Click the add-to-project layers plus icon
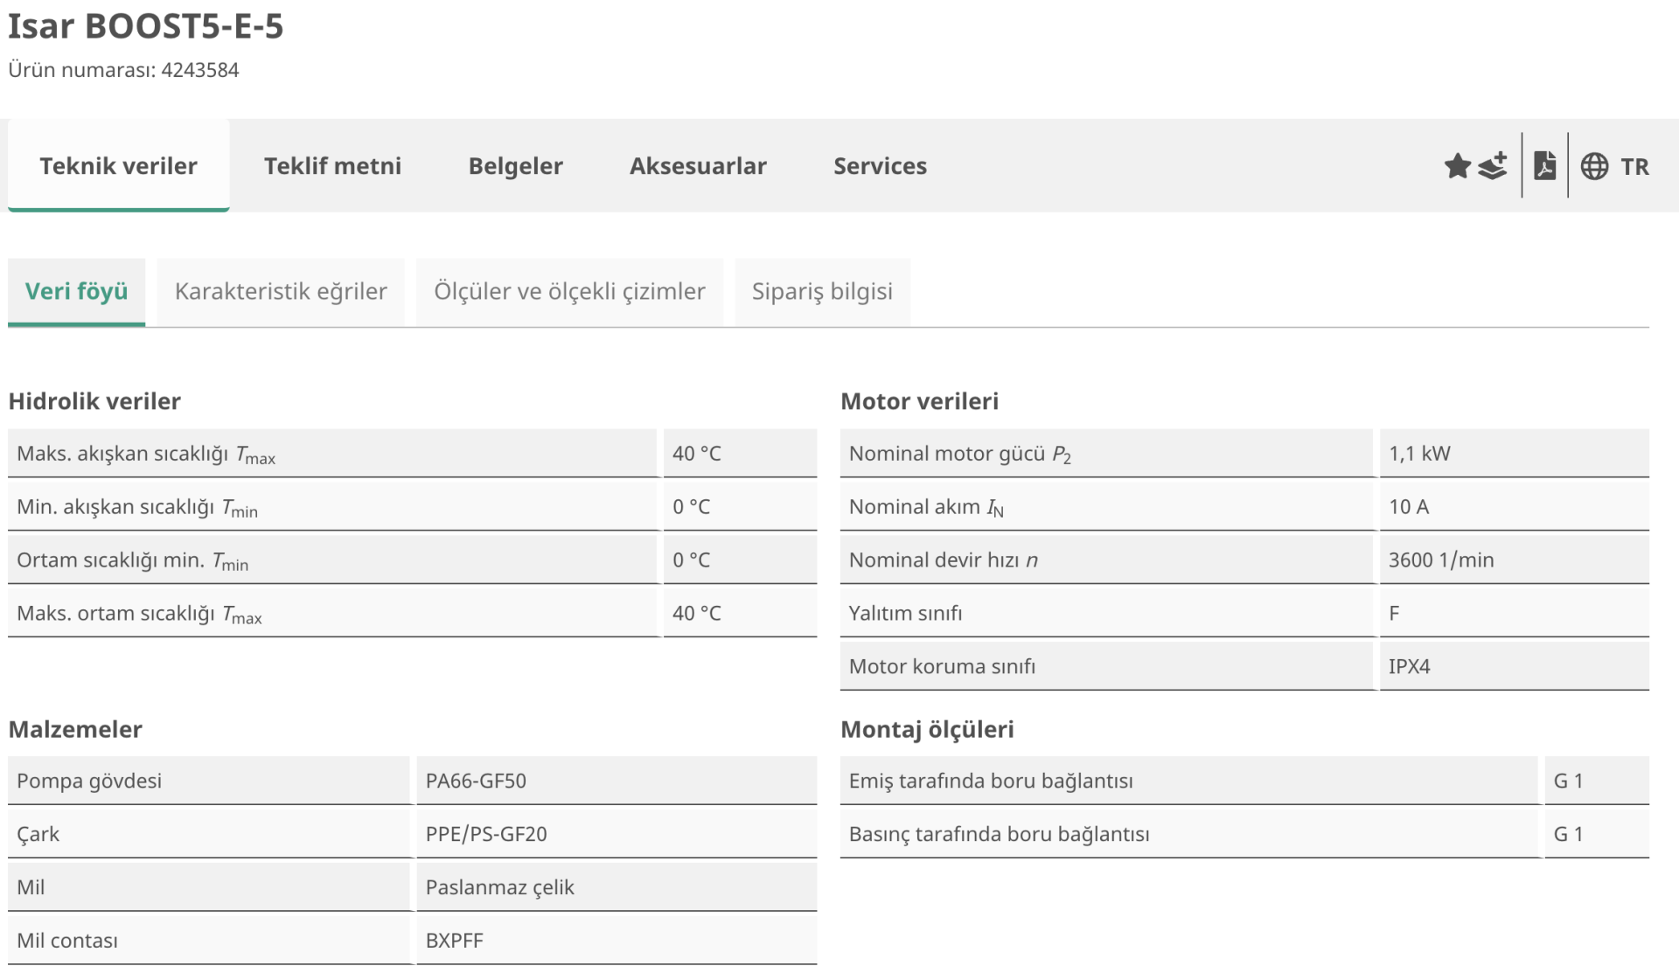 (x=1494, y=165)
